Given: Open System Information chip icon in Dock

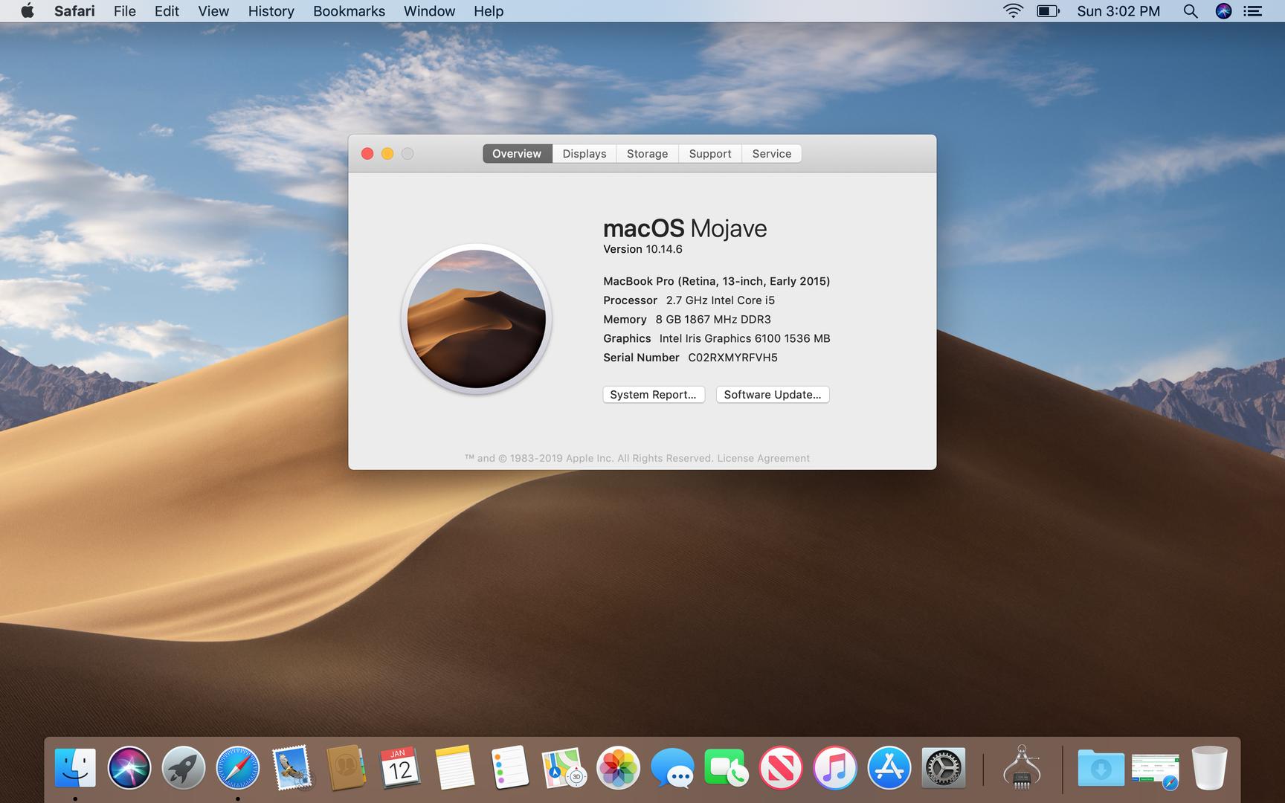Looking at the screenshot, I should pyautogui.click(x=1022, y=768).
